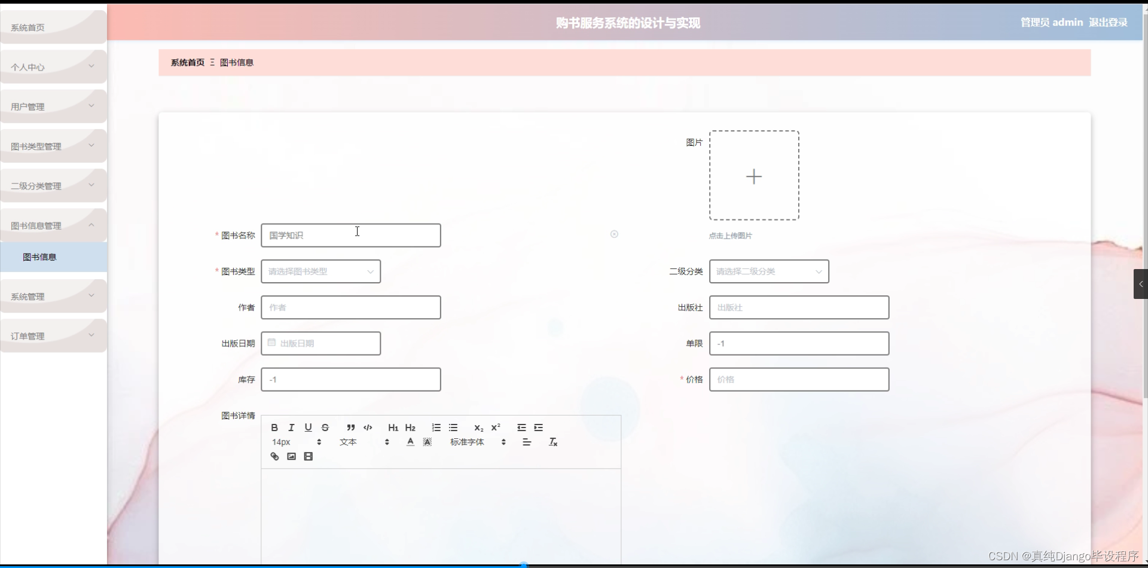
Task: Apply underline formatting in the editor
Action: click(308, 427)
